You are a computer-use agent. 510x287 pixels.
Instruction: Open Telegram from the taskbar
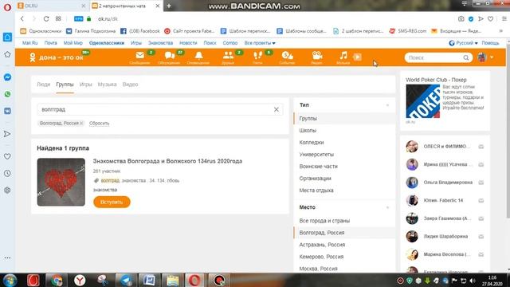pyautogui.click(x=126, y=280)
